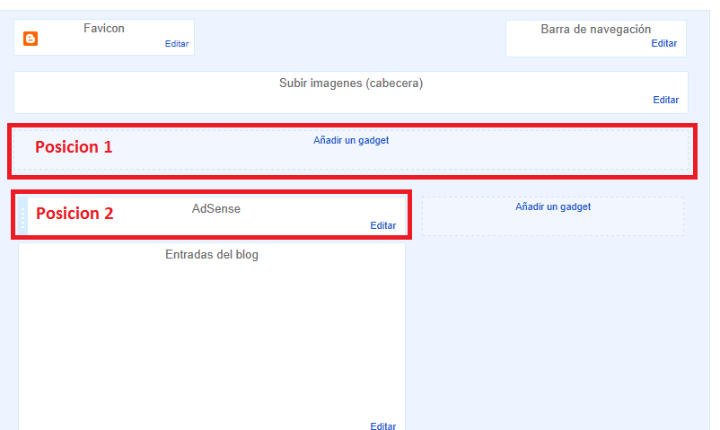Select the Favicon title text
The image size is (720, 430).
pyautogui.click(x=104, y=29)
